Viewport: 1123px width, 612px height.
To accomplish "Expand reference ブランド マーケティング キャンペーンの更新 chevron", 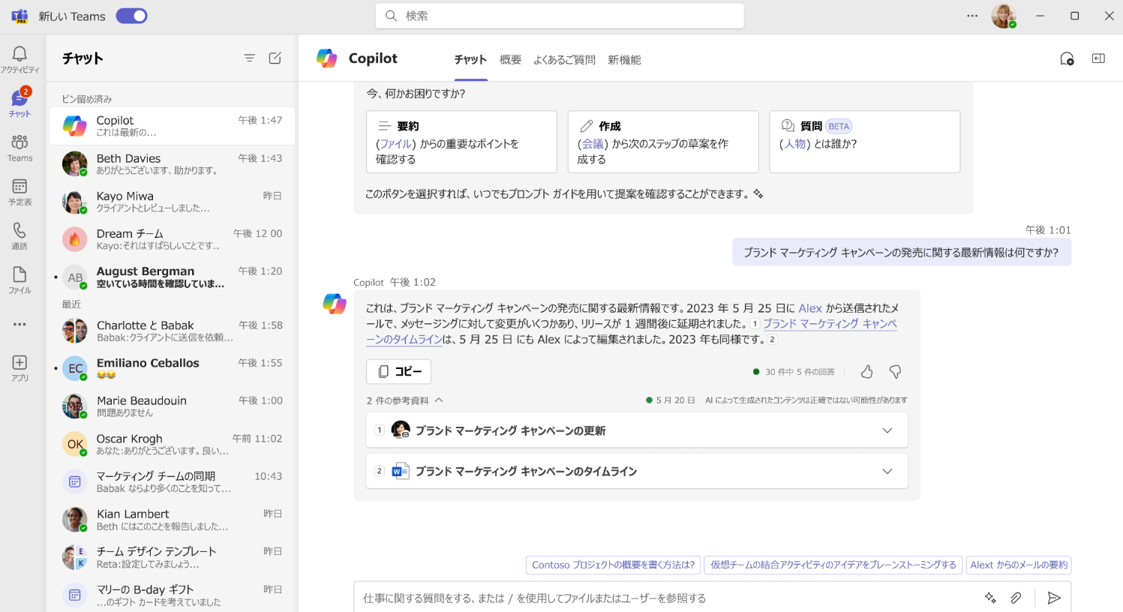I will tap(887, 430).
